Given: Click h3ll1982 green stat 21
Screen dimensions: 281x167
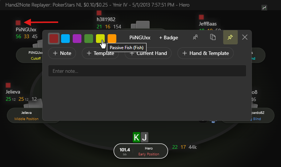Looking at the screenshot, I should click(99, 27).
